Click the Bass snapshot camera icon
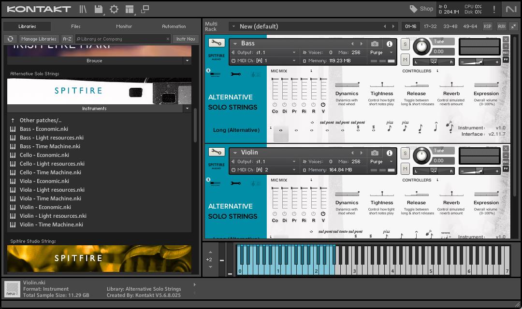Viewport: 522px width, 309px height. click(375, 43)
